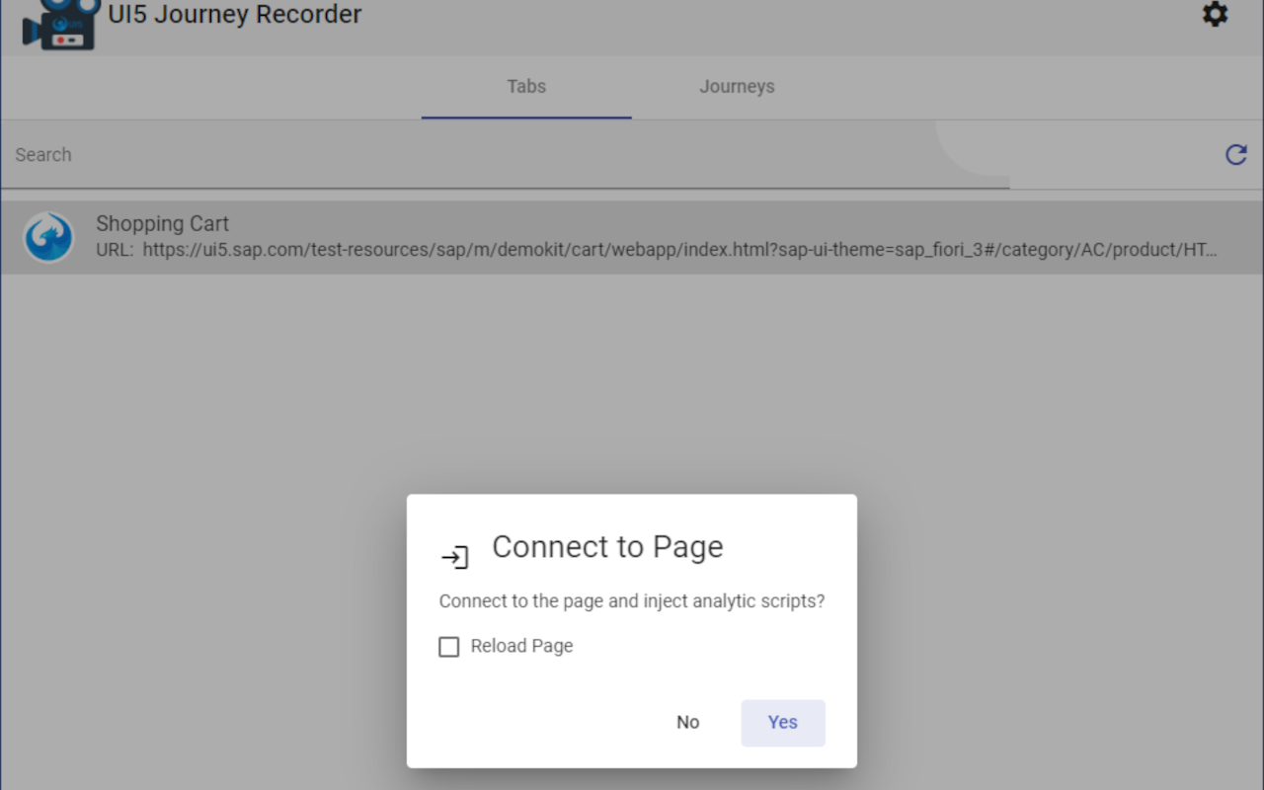Open the settings gear
Image resolution: width=1264 pixels, height=790 pixels.
[1214, 14]
